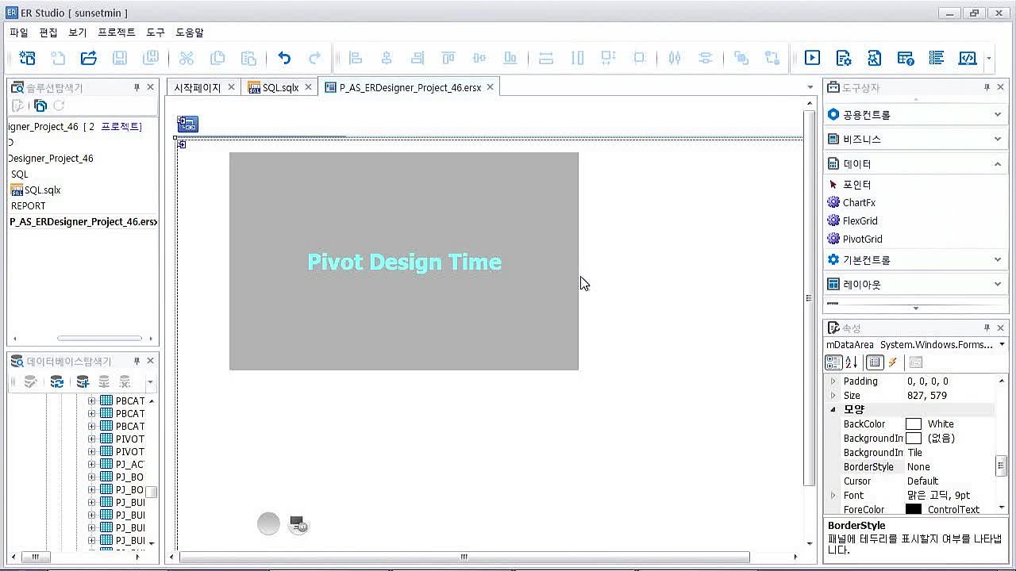Click the blue report icon above the design canvas

188,124
